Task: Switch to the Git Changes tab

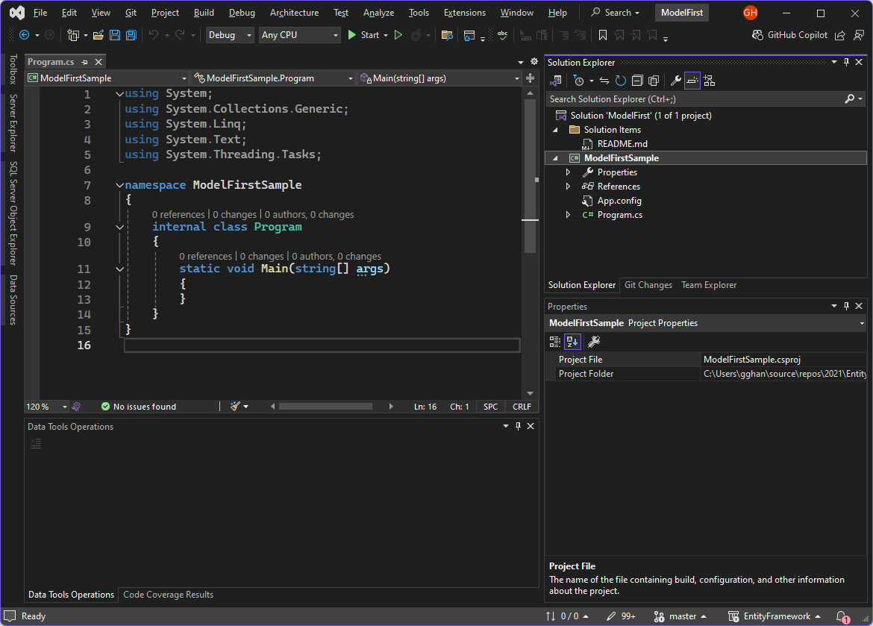Action: [648, 284]
